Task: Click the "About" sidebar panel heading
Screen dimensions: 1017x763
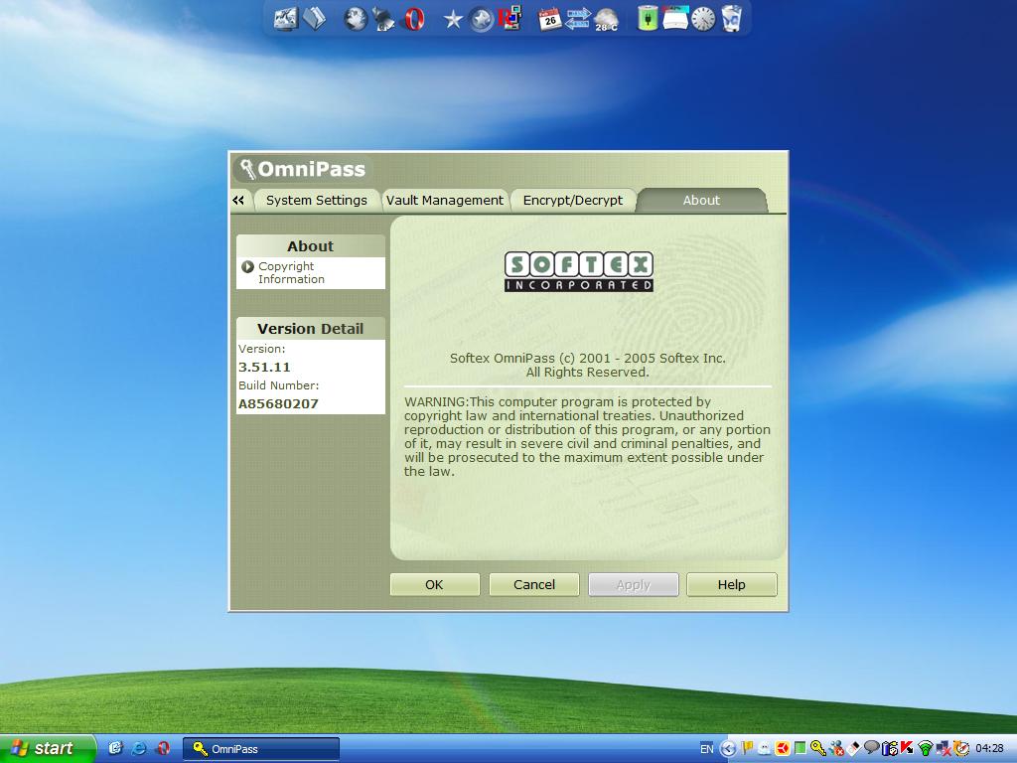Action: [x=310, y=246]
